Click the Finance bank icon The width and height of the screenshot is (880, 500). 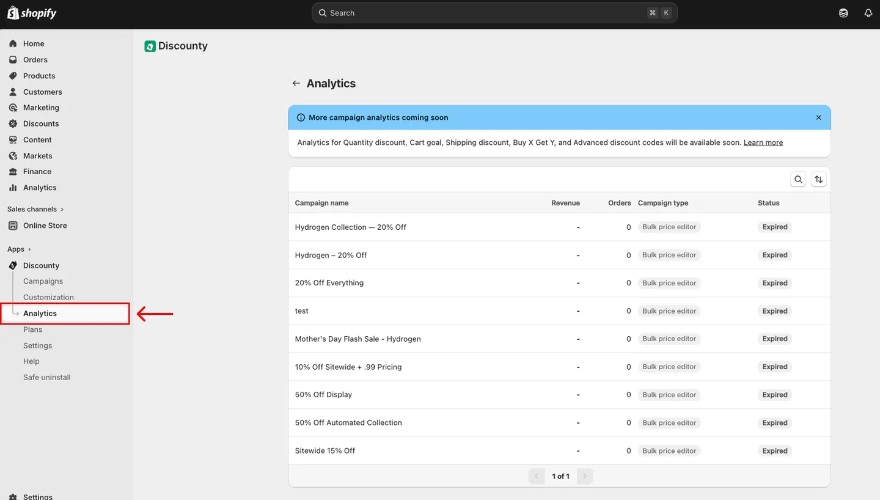13,172
